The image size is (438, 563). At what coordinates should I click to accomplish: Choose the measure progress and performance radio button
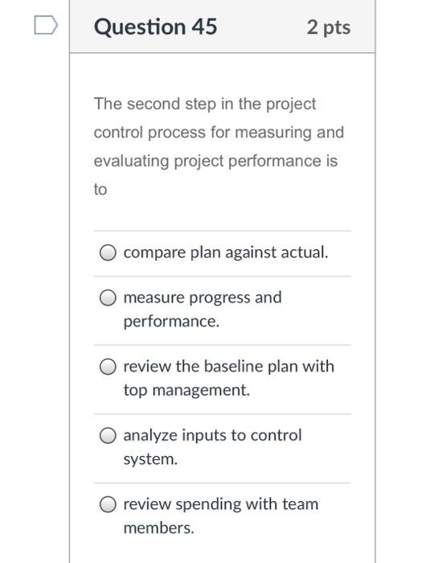point(108,298)
